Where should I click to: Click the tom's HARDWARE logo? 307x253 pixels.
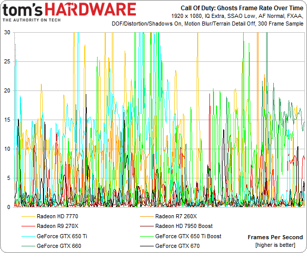[x=69, y=10]
